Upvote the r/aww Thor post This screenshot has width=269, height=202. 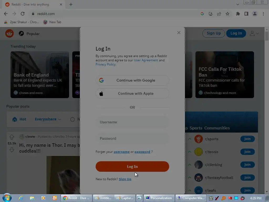coord(12,137)
